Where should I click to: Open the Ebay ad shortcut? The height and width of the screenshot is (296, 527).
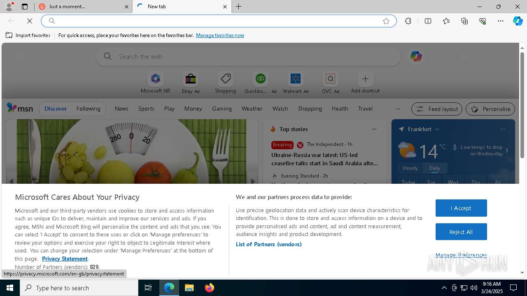[x=191, y=83]
